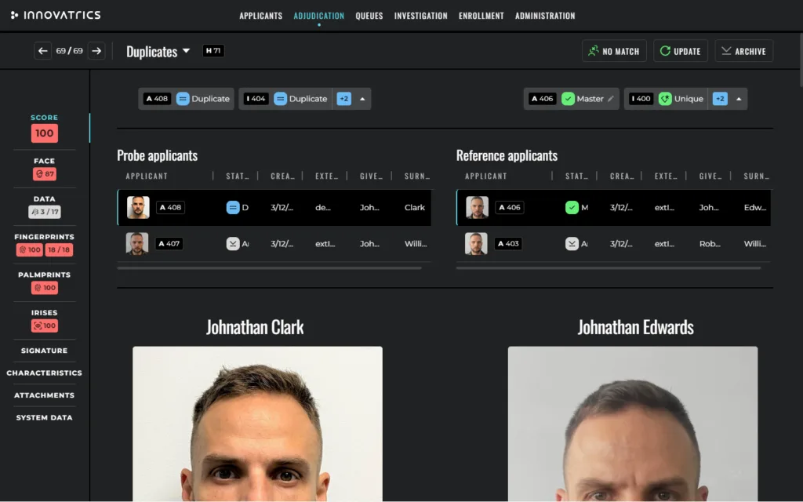This screenshot has height=502, width=803.
Task: Click the Innovatrics logo
Action: pyautogui.click(x=56, y=16)
